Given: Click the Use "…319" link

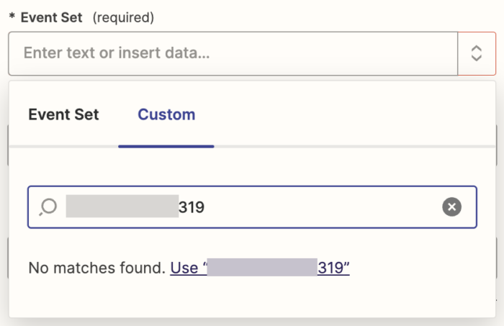Looking at the screenshot, I should point(260,268).
